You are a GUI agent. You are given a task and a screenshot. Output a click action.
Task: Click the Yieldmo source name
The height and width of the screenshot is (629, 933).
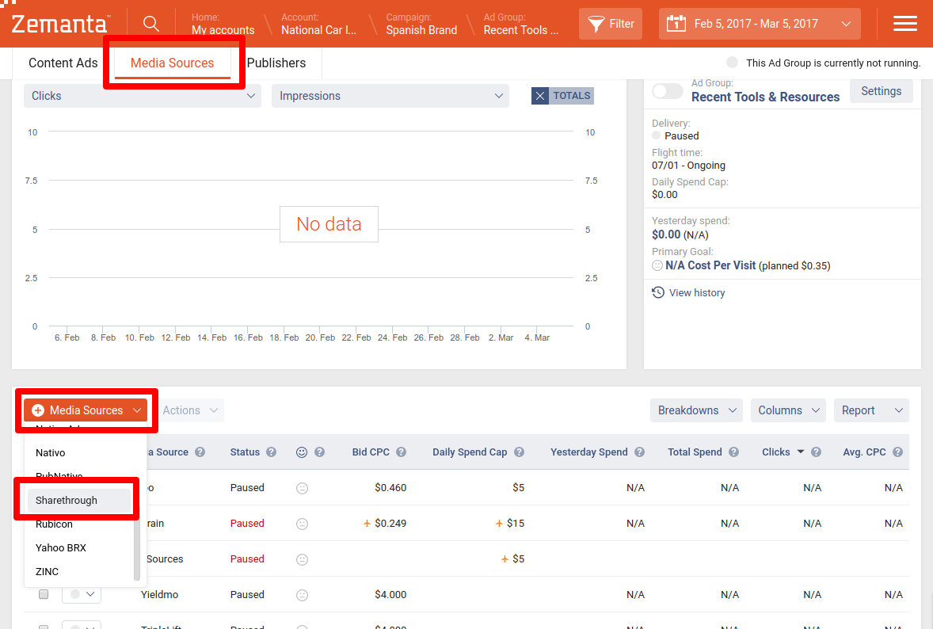click(x=159, y=594)
